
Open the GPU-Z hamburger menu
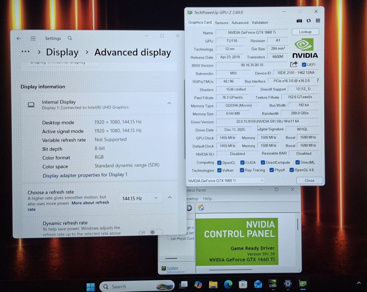pyautogui.click(x=318, y=20)
